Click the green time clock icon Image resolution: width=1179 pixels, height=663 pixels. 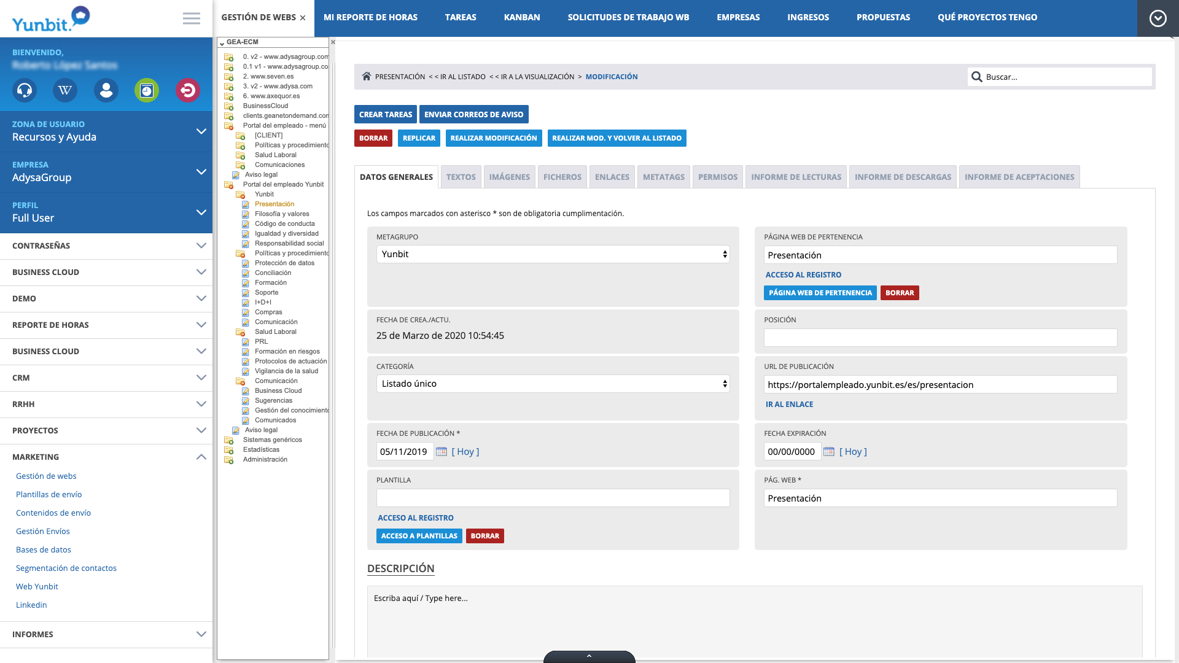[147, 91]
